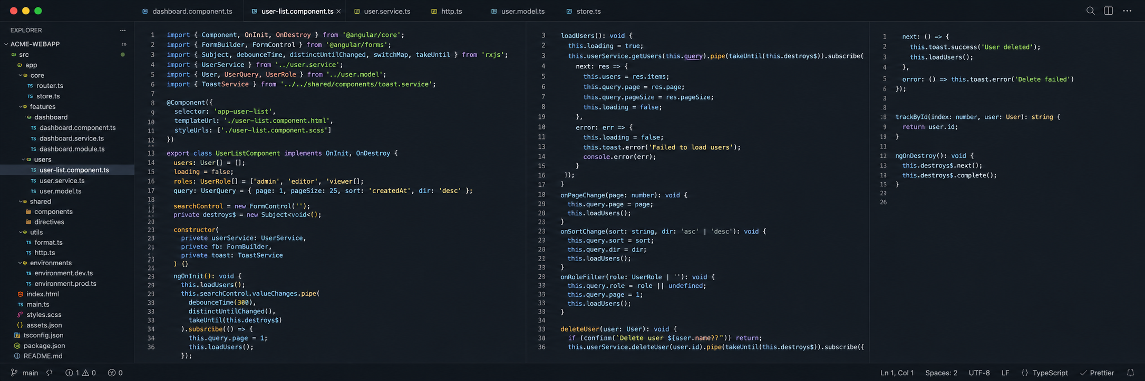Change Spaces: 2 indentation setting
Image resolution: width=1145 pixels, height=381 pixels.
pos(941,373)
